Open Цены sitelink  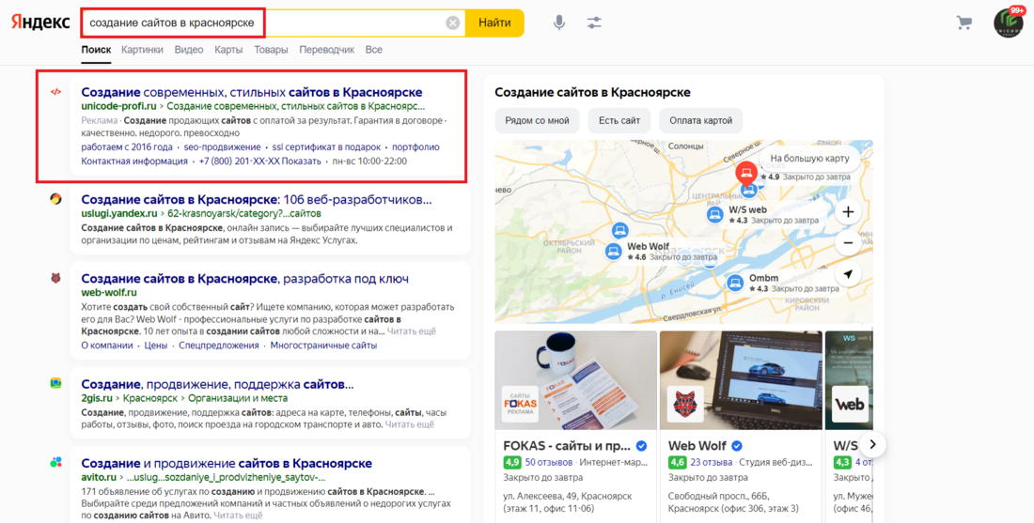pyautogui.click(x=156, y=346)
